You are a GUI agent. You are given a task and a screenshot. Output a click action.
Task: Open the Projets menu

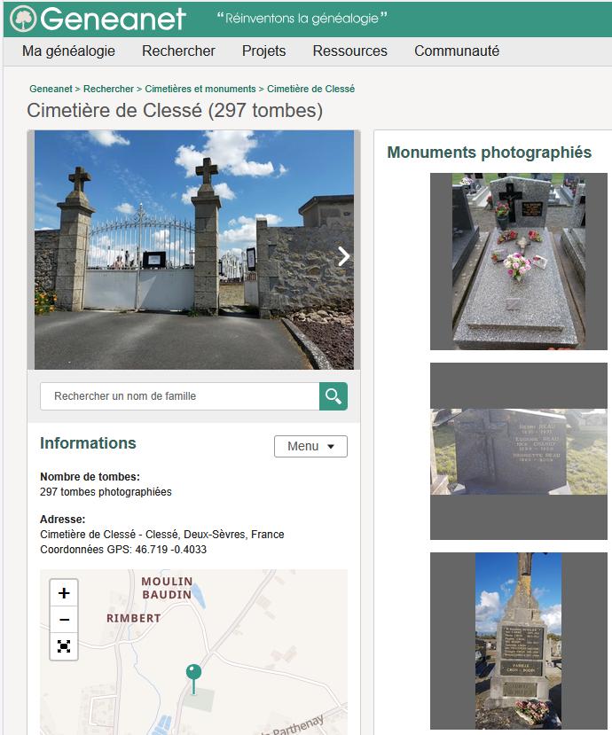tap(263, 51)
